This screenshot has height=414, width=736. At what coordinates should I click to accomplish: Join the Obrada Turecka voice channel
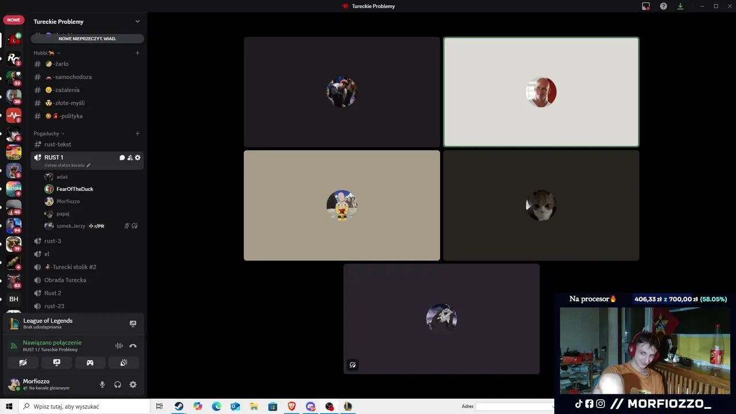tap(87, 280)
